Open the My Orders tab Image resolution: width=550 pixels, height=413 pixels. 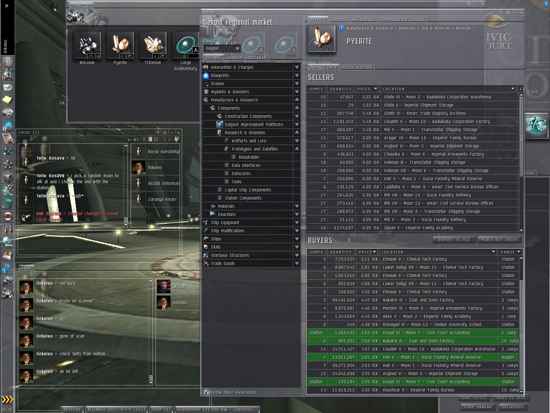(x=364, y=20)
